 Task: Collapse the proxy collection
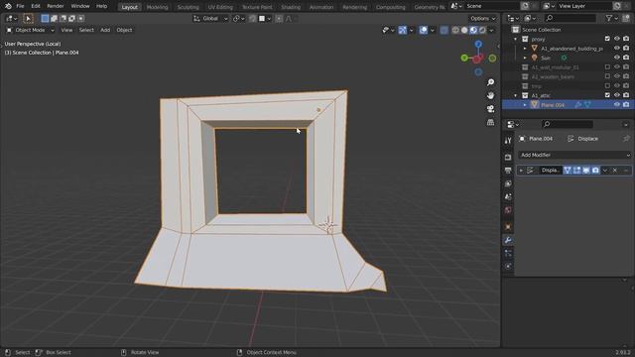click(x=516, y=40)
